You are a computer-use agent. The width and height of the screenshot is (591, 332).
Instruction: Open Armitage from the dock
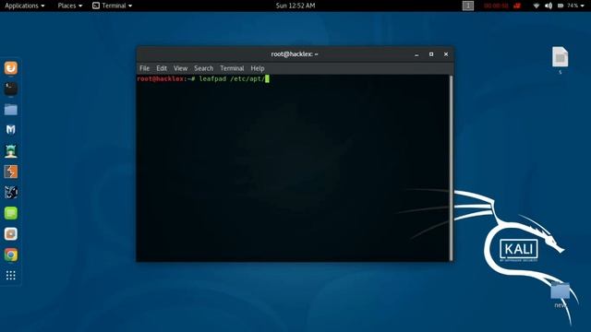[x=10, y=151]
